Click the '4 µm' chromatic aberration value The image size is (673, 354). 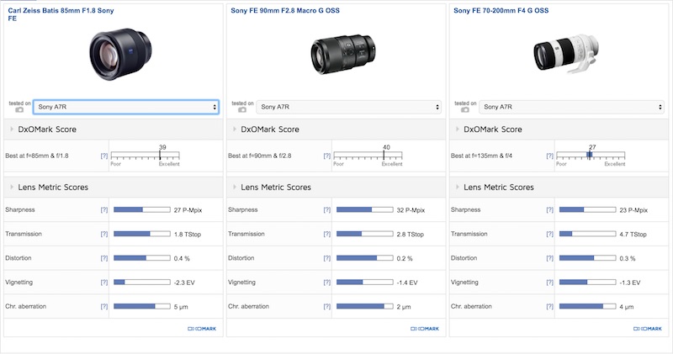(626, 307)
